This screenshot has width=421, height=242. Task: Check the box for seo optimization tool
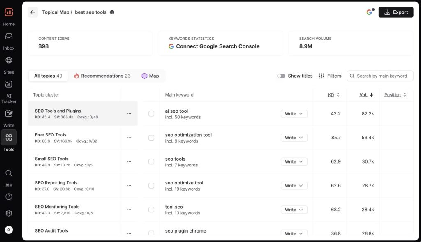point(151,138)
